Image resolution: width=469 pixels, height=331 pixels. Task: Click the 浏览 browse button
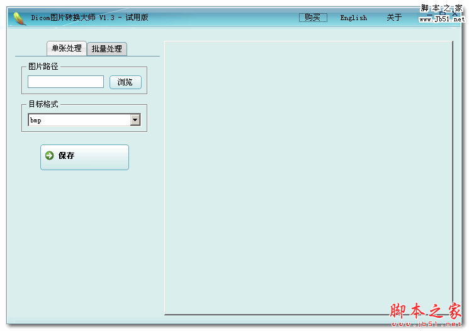coord(125,82)
